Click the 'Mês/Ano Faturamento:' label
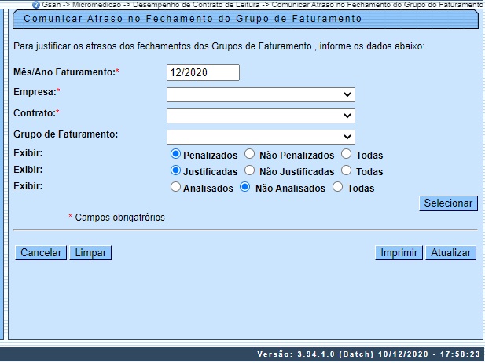This screenshot has width=485, height=363. click(64, 72)
